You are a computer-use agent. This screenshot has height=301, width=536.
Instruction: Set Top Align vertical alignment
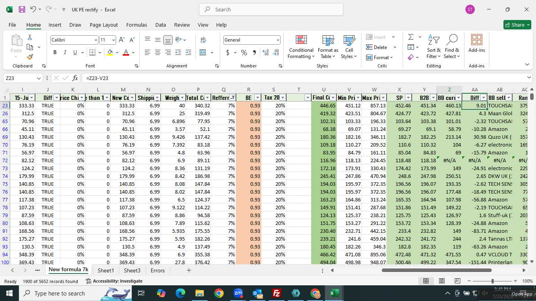[148, 40]
